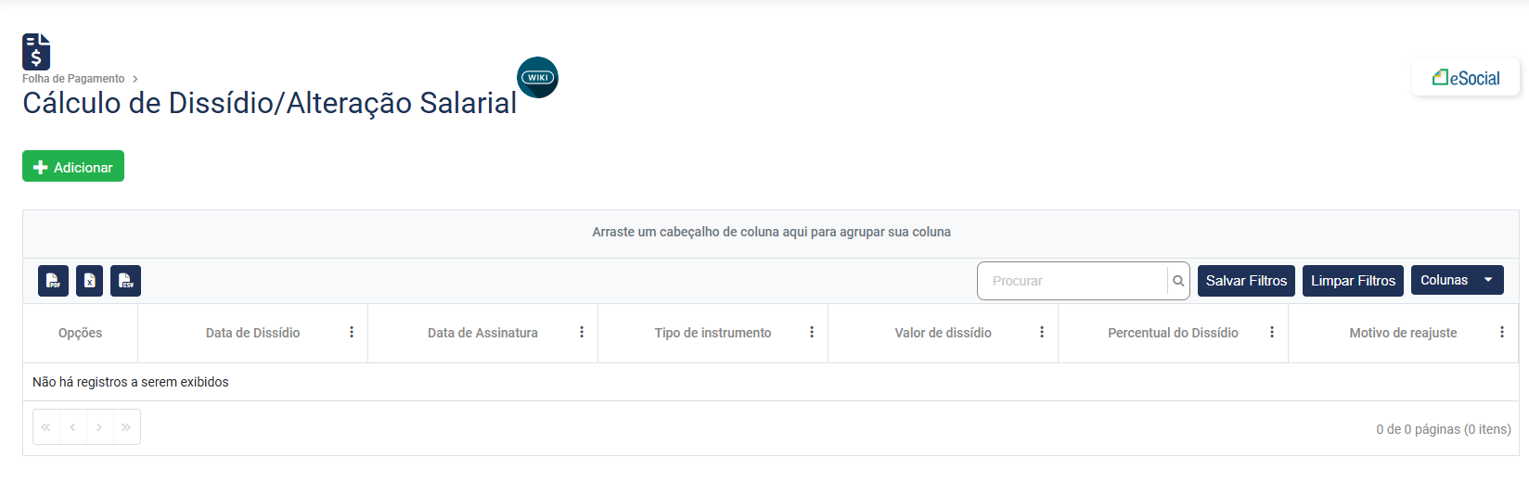Open Percentual do Dissídio column menu
1529x482 pixels.
pos(1272,332)
